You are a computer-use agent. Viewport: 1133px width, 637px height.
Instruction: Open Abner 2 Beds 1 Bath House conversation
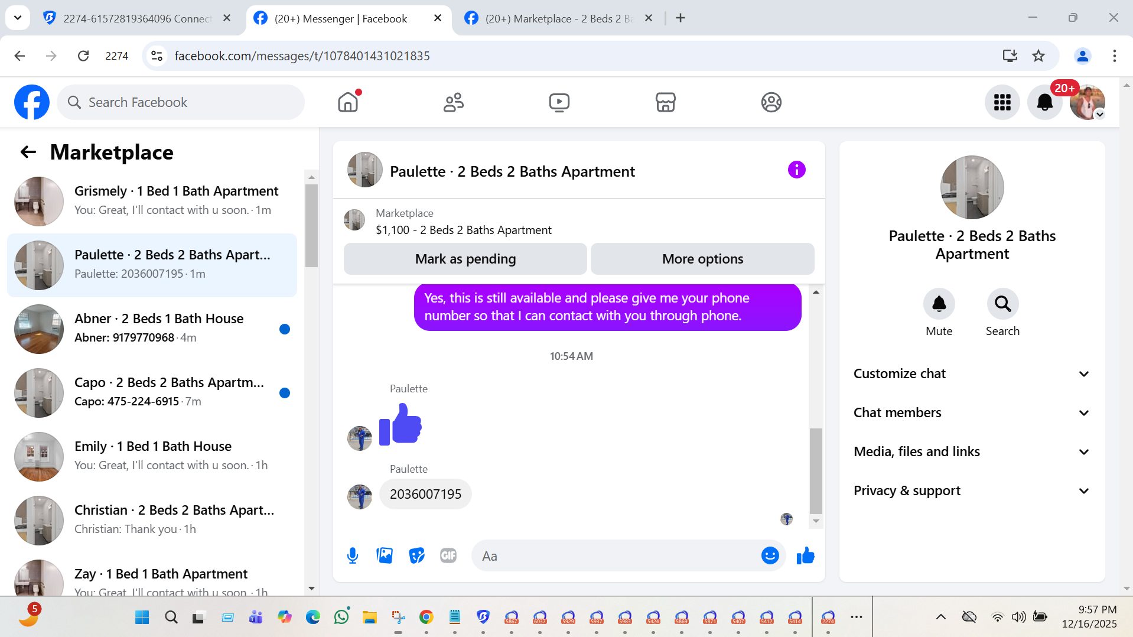point(152,329)
